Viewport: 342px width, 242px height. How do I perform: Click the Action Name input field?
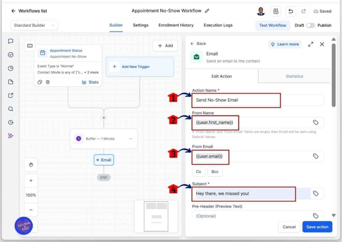click(258, 100)
